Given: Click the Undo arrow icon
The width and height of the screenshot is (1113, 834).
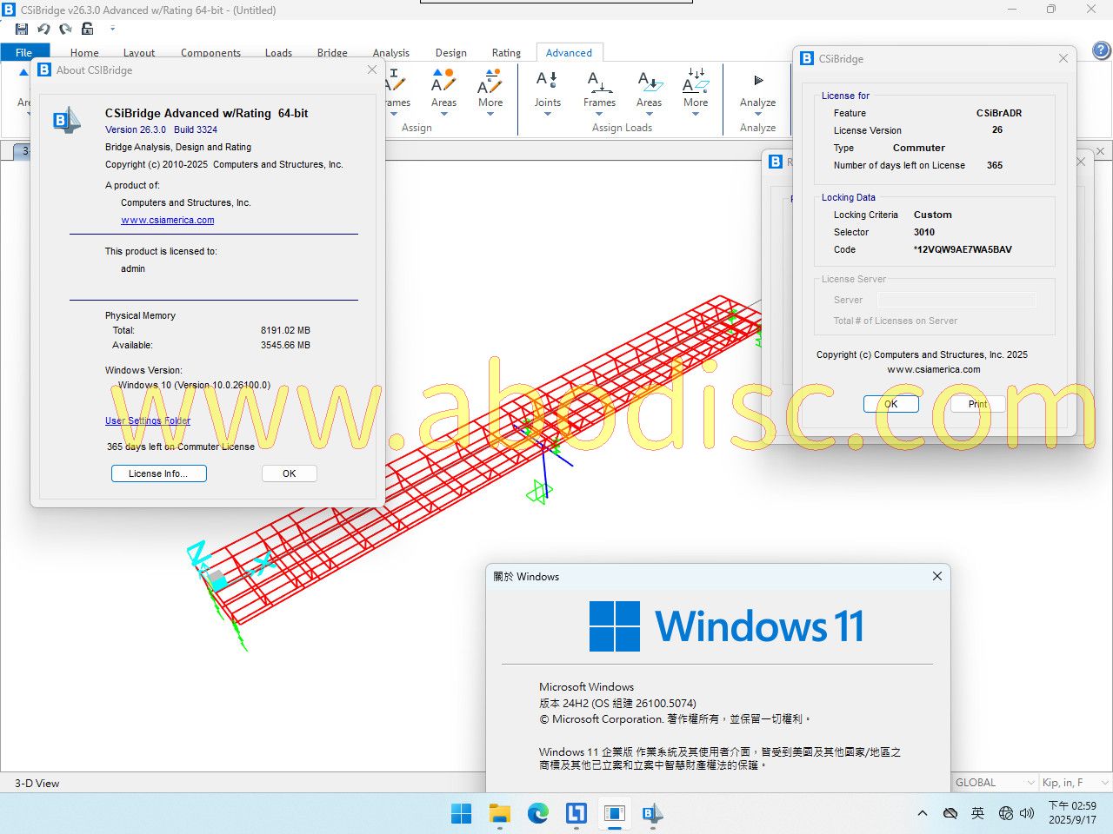Looking at the screenshot, I should tap(43, 29).
